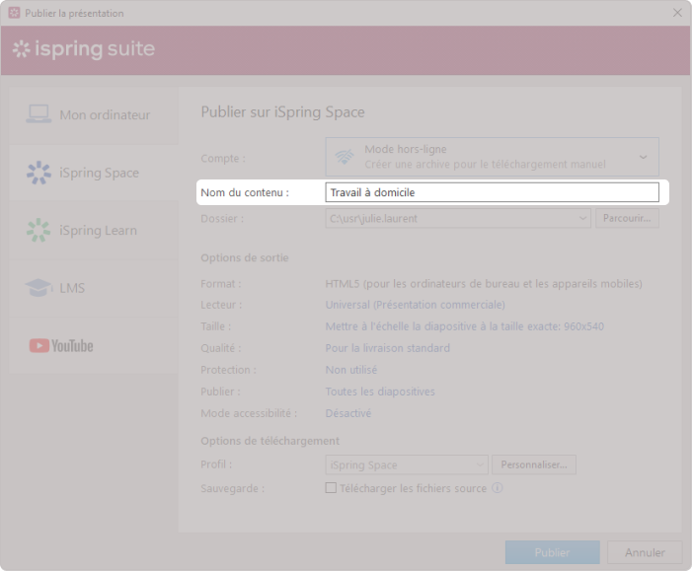Enable Télécharger les fichiers source checkbox
The image size is (692, 571).
point(332,488)
